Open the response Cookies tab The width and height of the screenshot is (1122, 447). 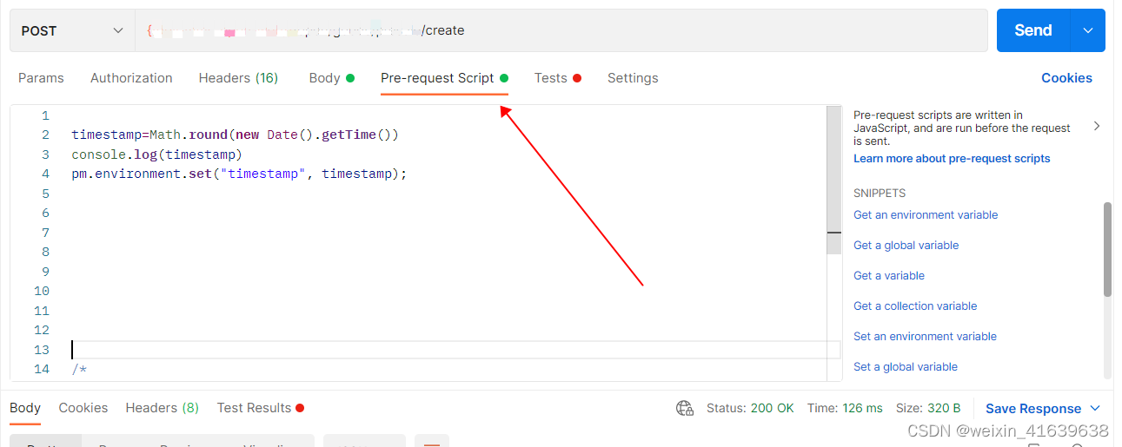coord(83,408)
